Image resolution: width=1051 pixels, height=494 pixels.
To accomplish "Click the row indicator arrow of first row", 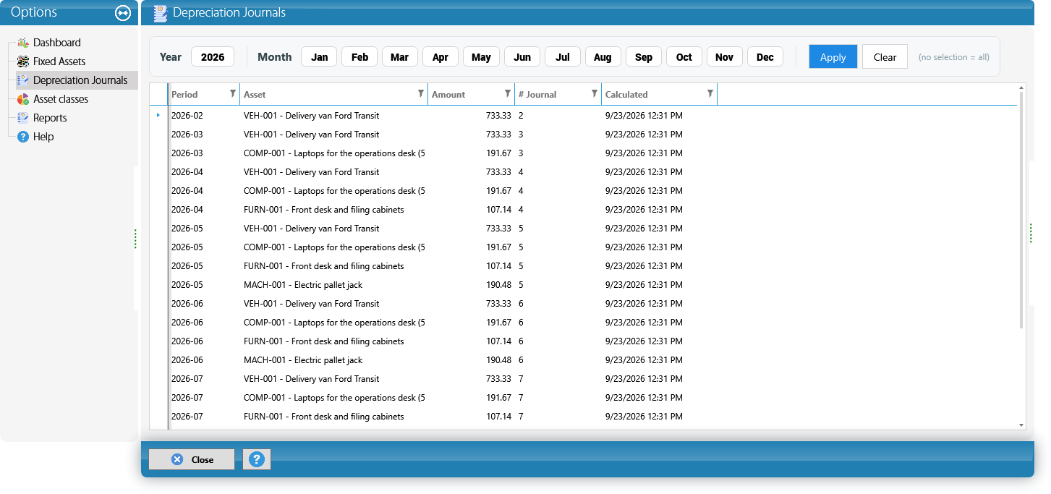I will (x=158, y=115).
